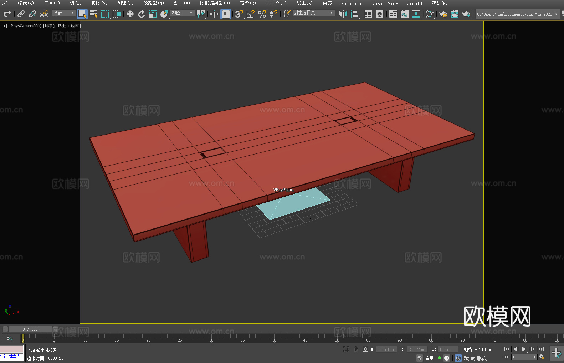Click Use Pivot Point Center icon
Screen dimensions: 564x363
201,14
